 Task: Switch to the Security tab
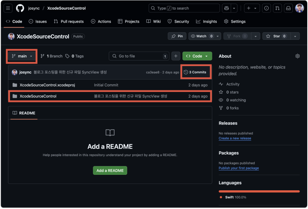(x=179, y=21)
